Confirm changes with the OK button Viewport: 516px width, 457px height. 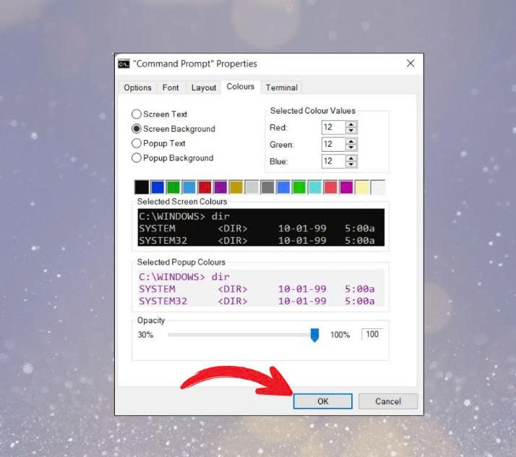tap(322, 401)
